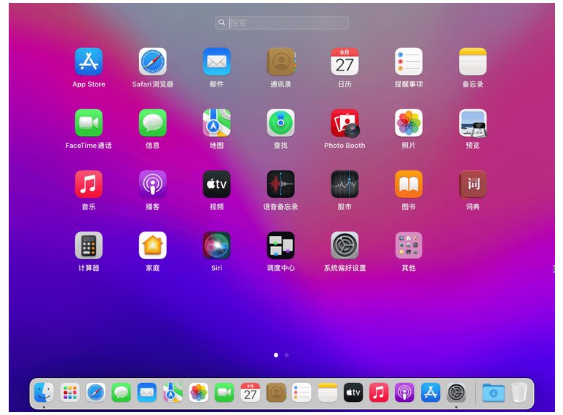Image resolution: width=563 pixels, height=415 pixels.
Task: Open Notes from the Dock
Action: 328,392
